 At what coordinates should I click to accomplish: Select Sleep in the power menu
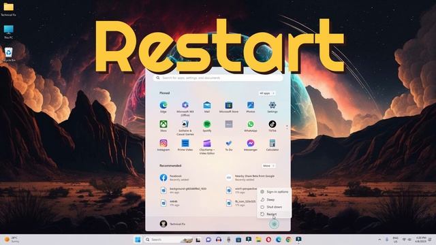[x=274, y=199]
